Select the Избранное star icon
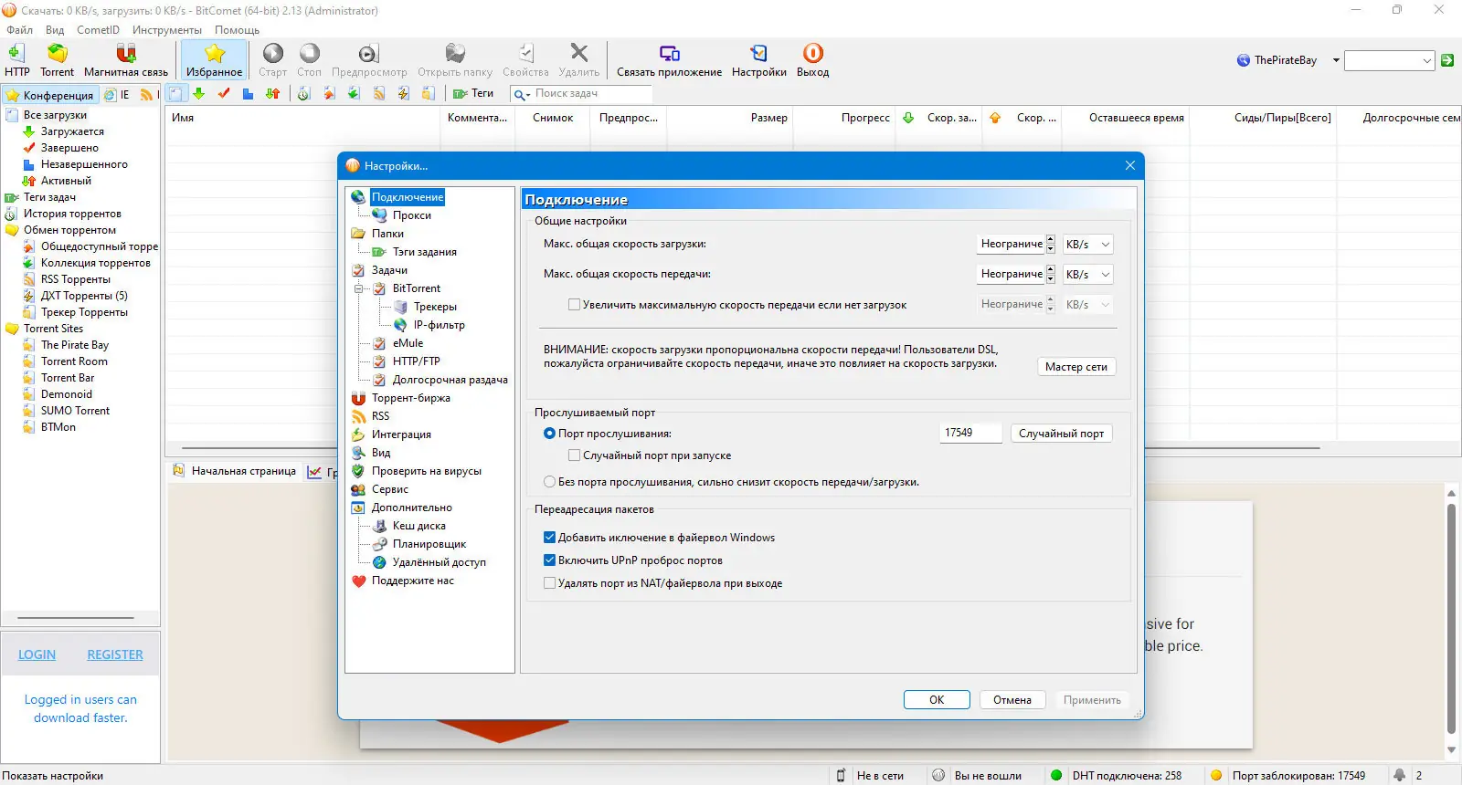 214,53
